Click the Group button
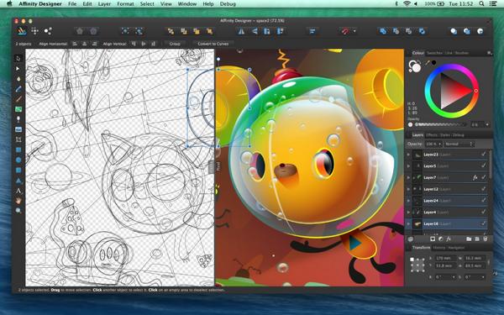504x315 pixels. tap(175, 44)
